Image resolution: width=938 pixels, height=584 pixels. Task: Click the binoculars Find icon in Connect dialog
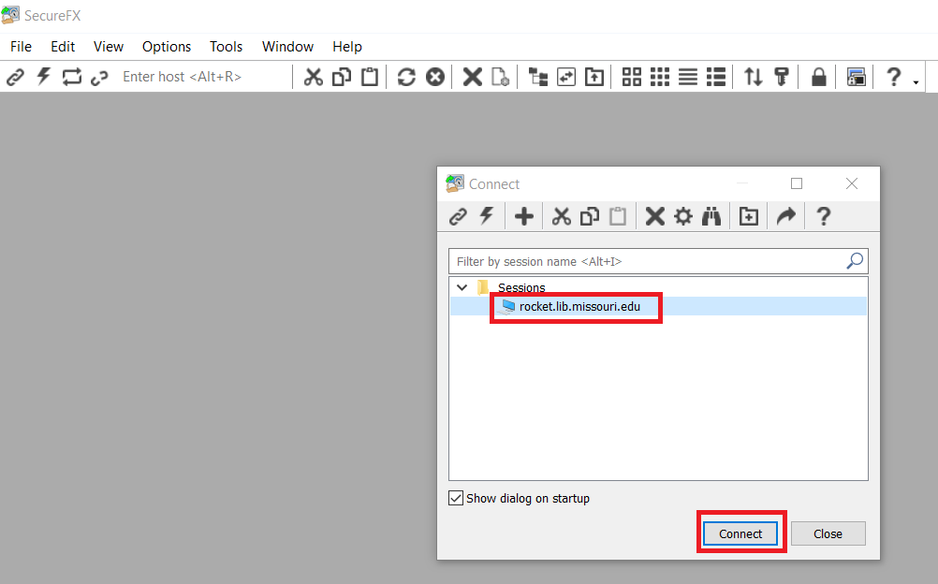click(x=711, y=217)
